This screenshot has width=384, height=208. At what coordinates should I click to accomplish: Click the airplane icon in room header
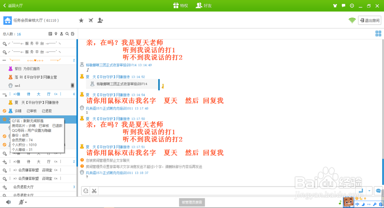(x=91, y=20)
